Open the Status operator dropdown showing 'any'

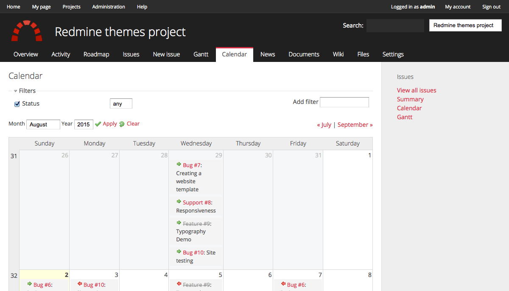(x=121, y=104)
